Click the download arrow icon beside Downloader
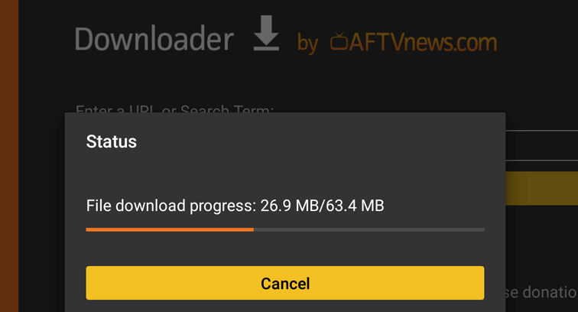The width and height of the screenshot is (578, 312). click(x=266, y=35)
